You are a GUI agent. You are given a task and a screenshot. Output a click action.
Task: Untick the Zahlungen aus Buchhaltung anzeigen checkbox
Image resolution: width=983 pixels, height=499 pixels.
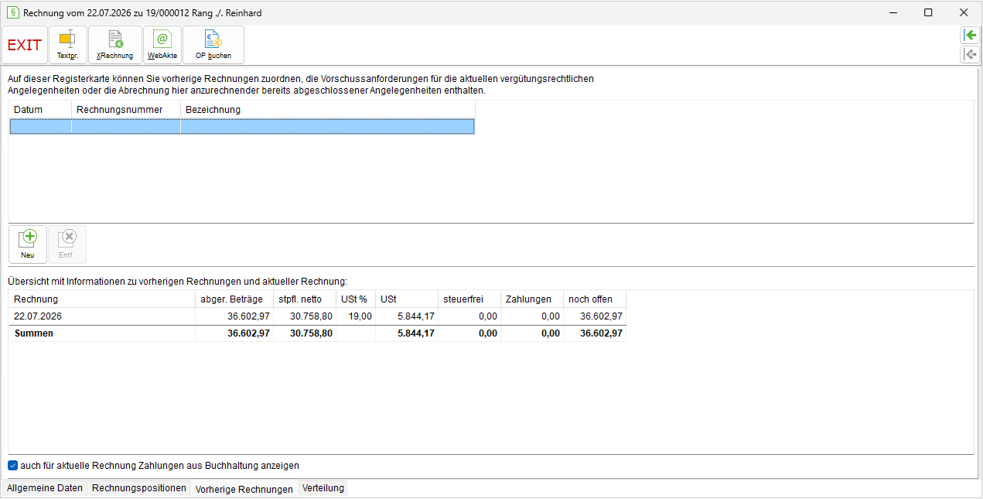point(12,466)
